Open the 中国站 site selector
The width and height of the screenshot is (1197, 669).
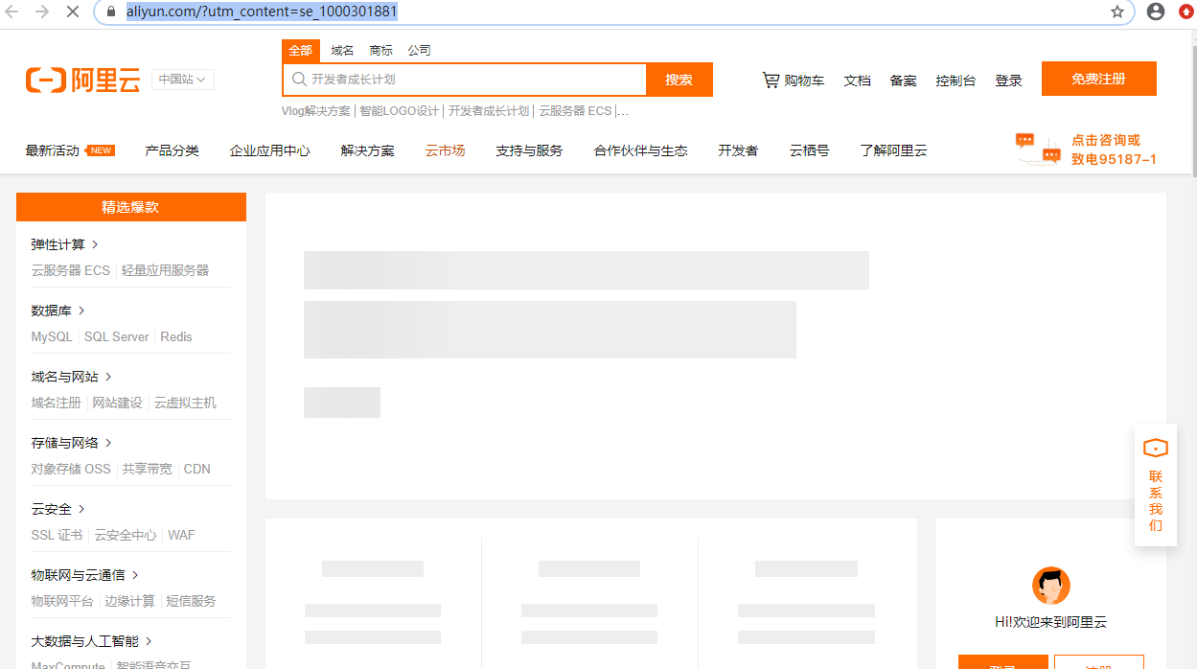coord(182,81)
